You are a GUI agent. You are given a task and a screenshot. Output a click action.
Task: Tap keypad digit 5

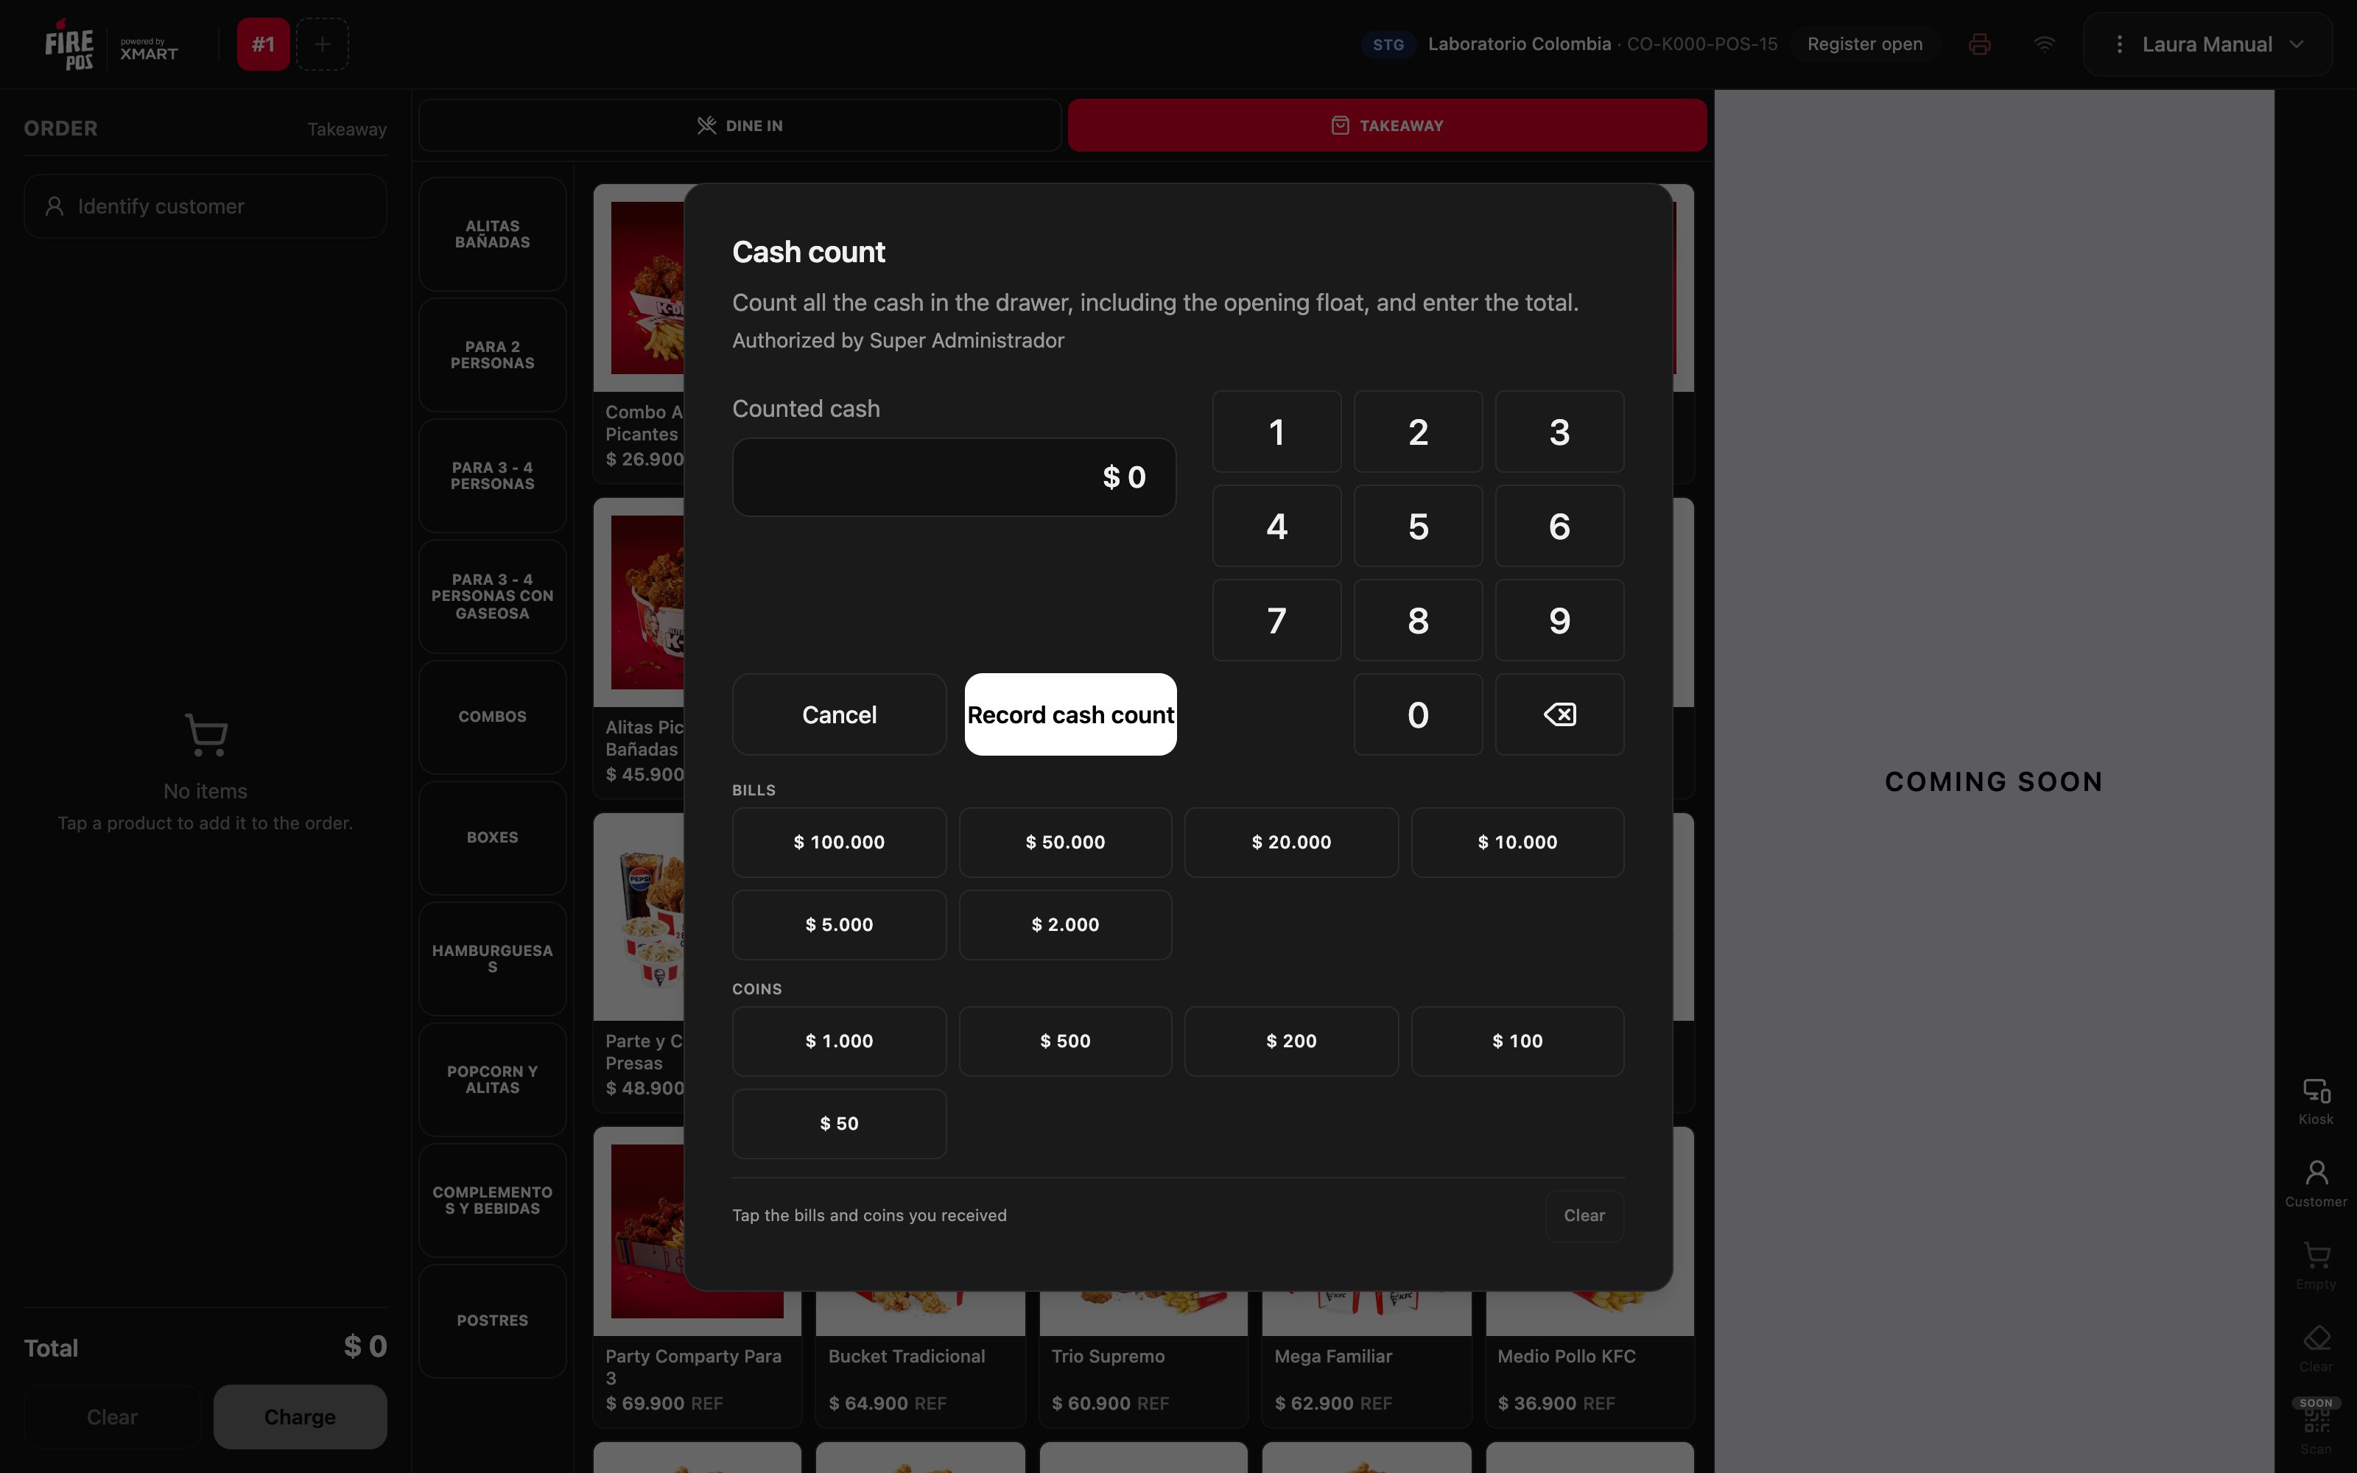pyautogui.click(x=1418, y=526)
